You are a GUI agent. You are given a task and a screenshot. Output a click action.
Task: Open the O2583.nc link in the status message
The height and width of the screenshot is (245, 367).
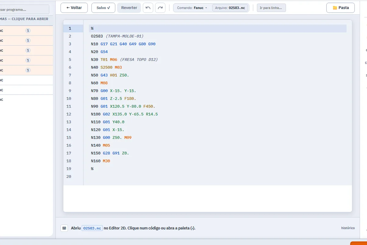92,228
